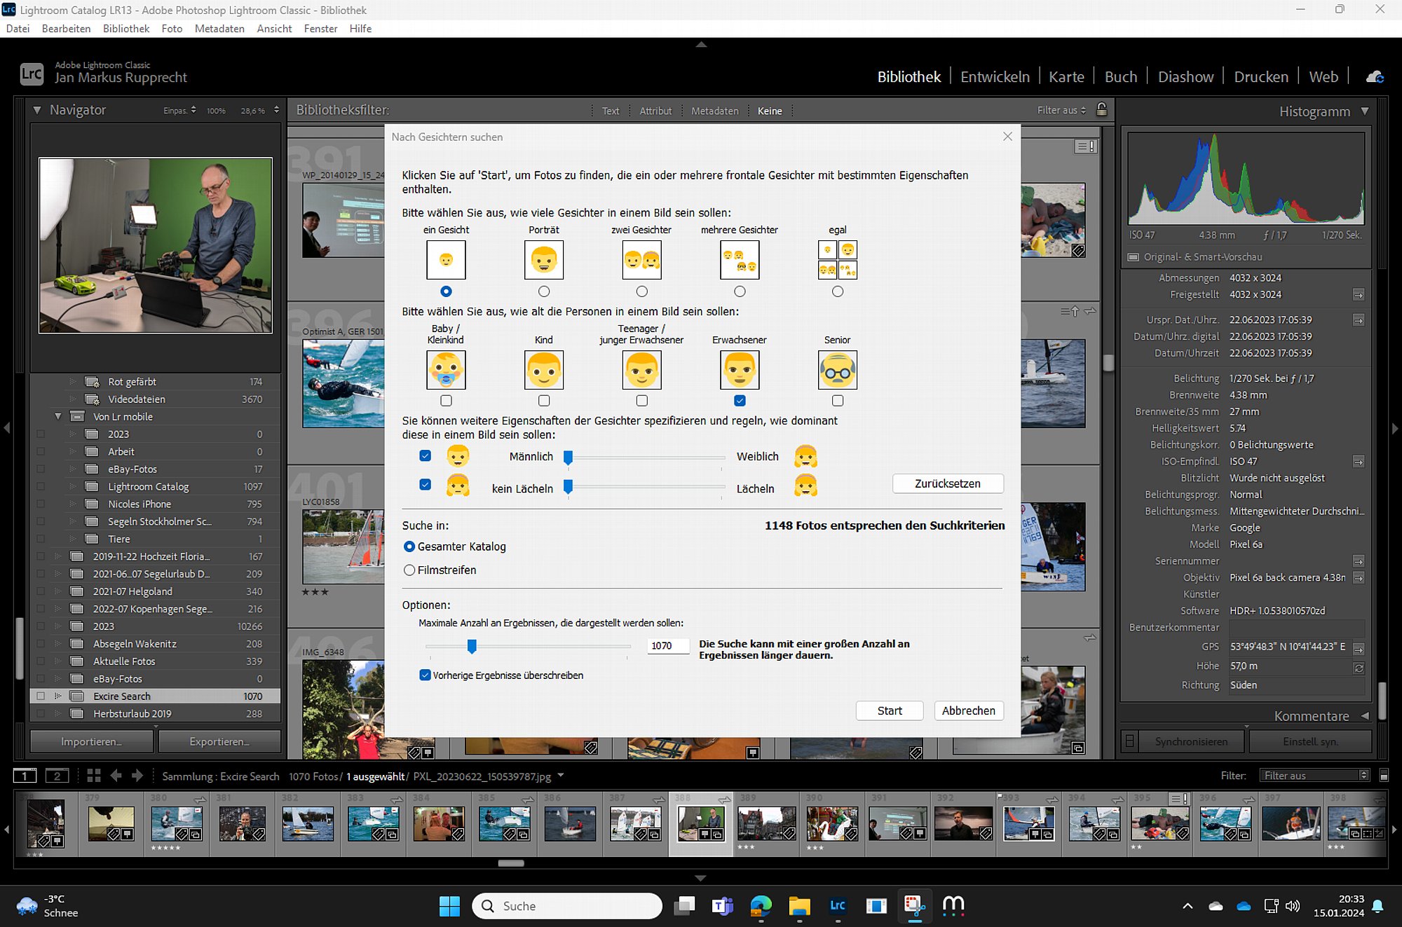1402x927 pixels.
Task: Hide the top module panel with arrow
Action: coord(701,44)
